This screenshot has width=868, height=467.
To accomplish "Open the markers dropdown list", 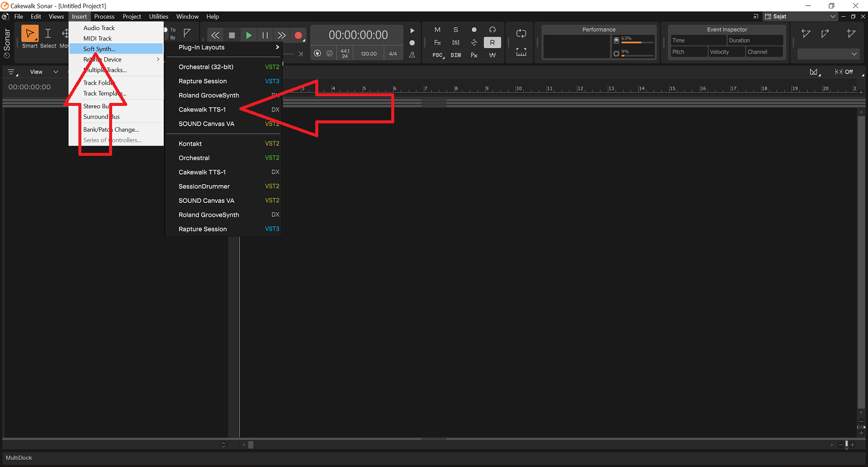I will tap(828, 54).
